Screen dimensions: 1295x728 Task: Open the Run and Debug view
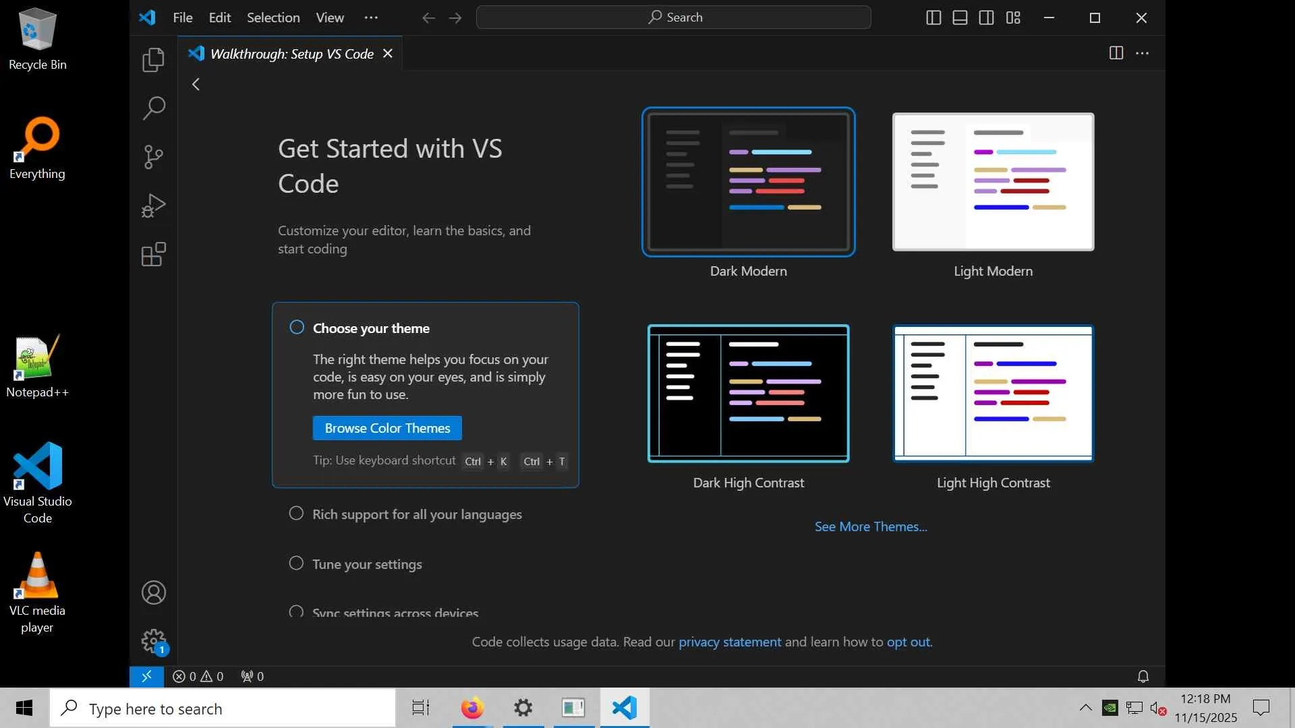153,206
